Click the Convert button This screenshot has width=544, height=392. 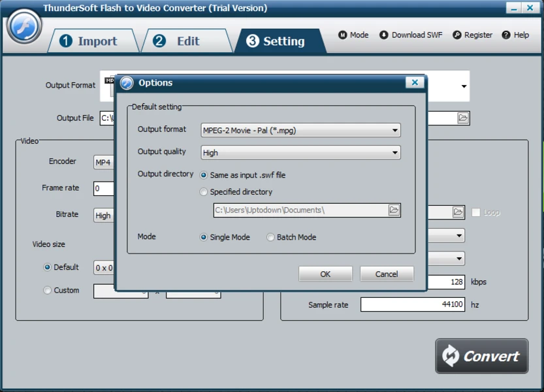click(481, 356)
